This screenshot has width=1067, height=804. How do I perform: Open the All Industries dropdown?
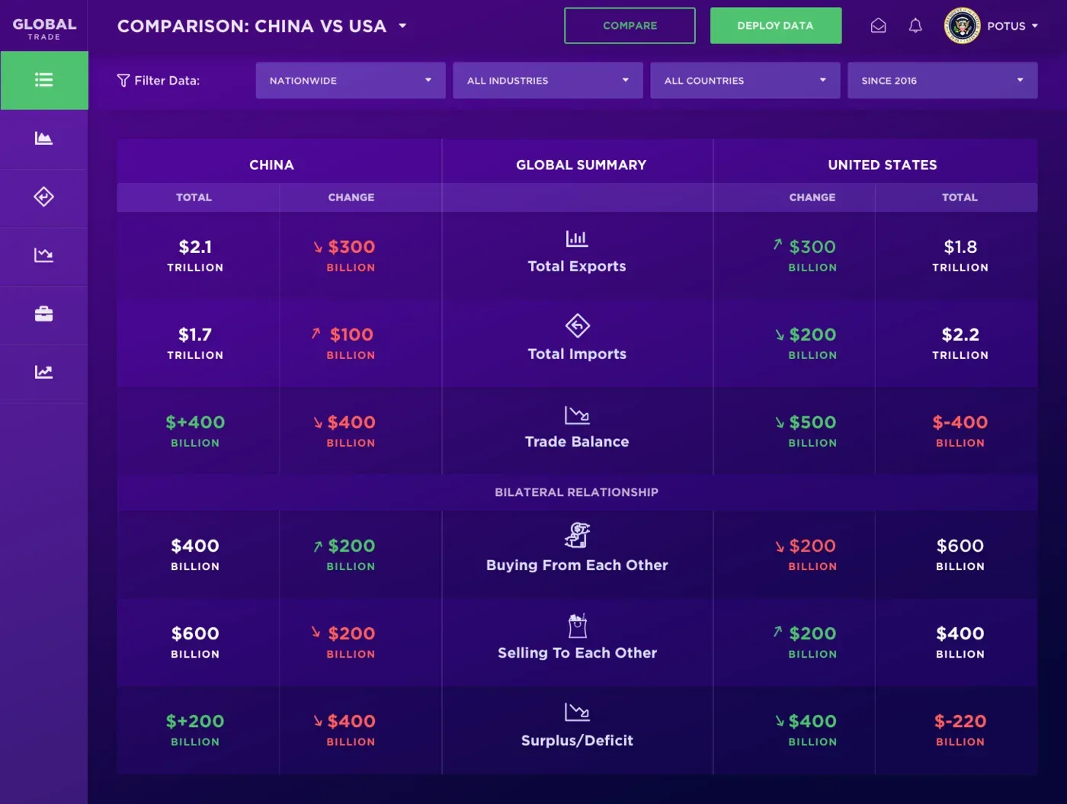tap(548, 81)
